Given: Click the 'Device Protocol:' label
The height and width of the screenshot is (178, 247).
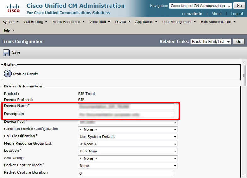Looking at the screenshot, I should 18,100.
